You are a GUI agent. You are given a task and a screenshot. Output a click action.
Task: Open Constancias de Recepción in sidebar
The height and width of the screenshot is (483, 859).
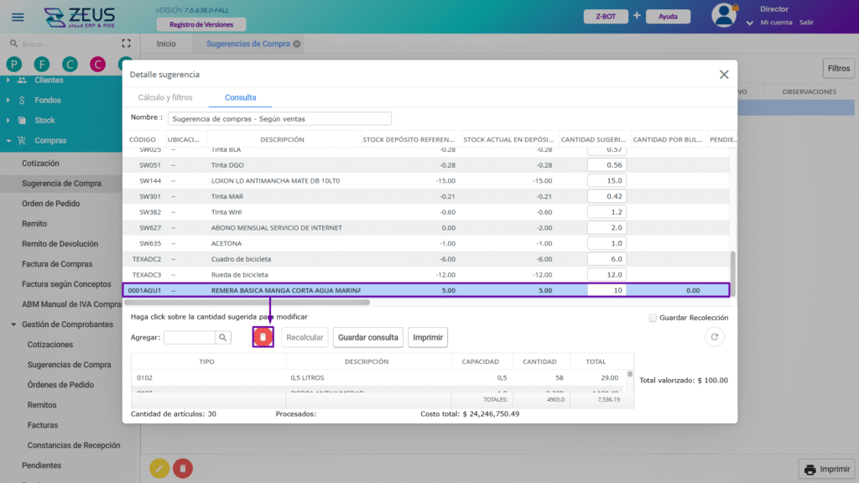[74, 445]
